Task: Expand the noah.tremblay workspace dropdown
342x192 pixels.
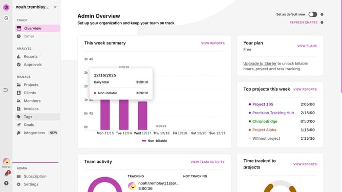Action: click(55, 7)
